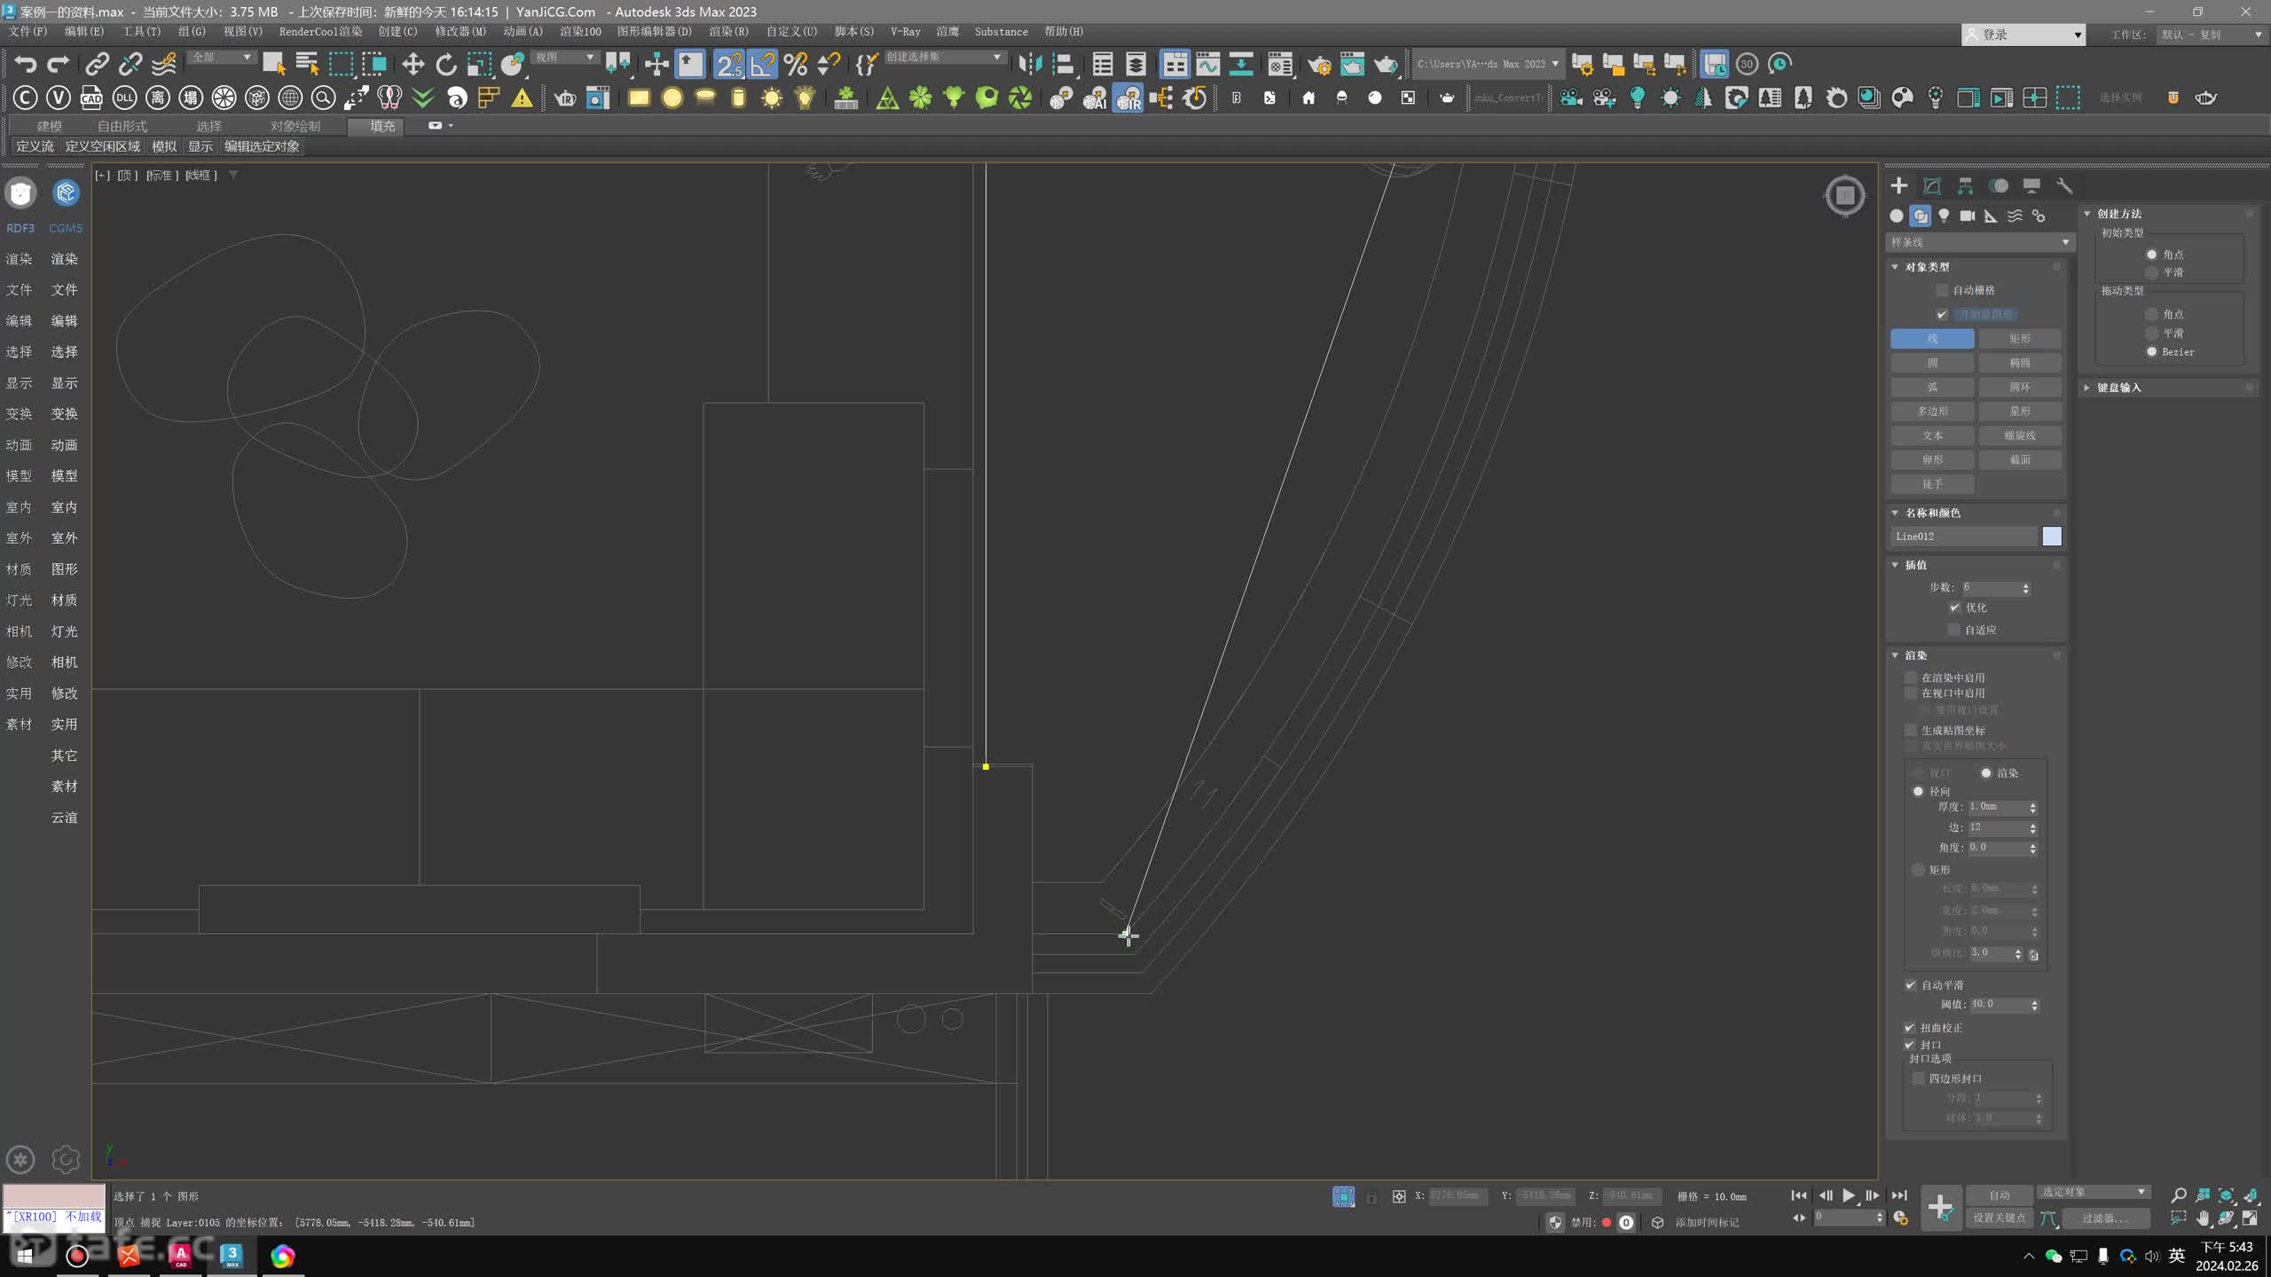
Task: Select the 矩形 radio option in 渲染 rollout
Action: (x=1919, y=870)
